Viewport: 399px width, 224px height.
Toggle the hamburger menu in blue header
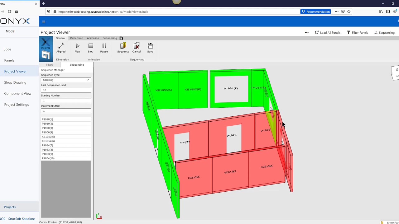44,22
